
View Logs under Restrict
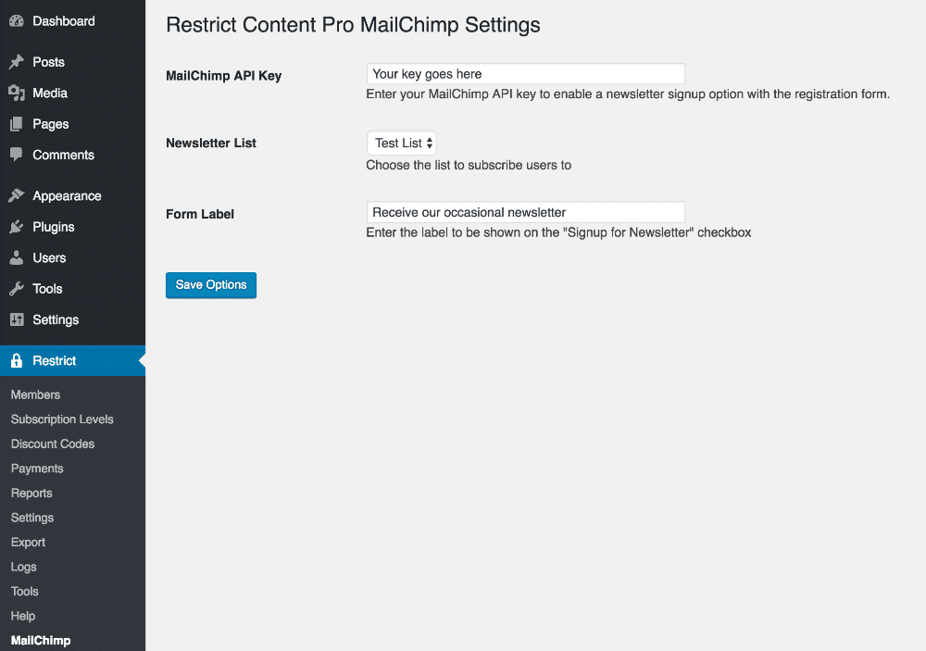coord(24,567)
